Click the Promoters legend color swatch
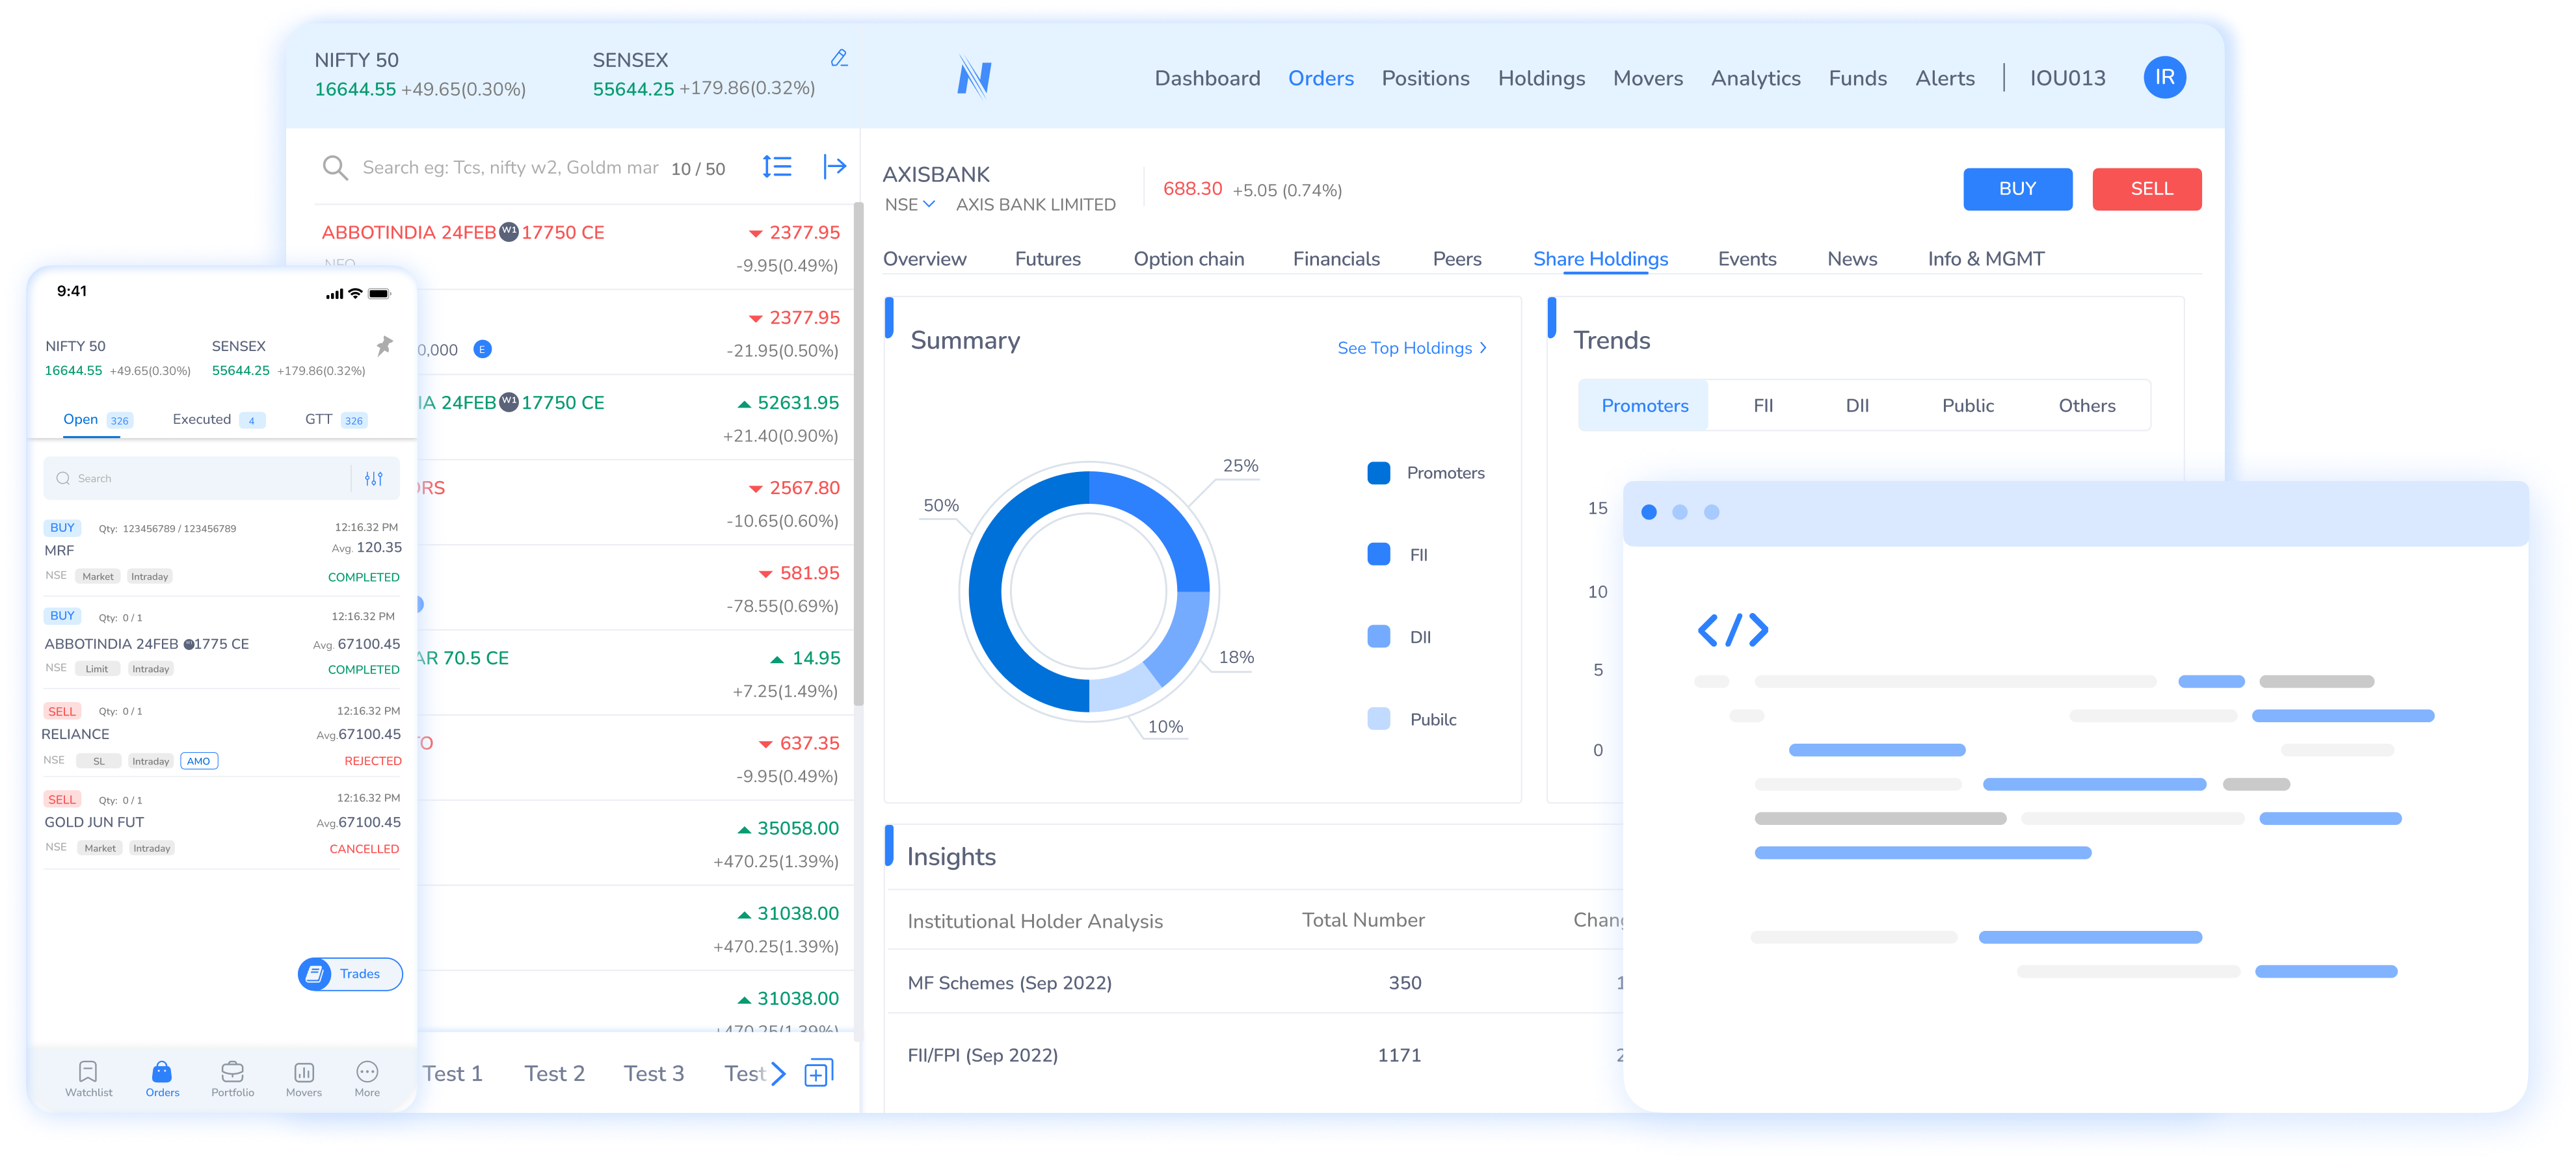 pyautogui.click(x=1378, y=474)
